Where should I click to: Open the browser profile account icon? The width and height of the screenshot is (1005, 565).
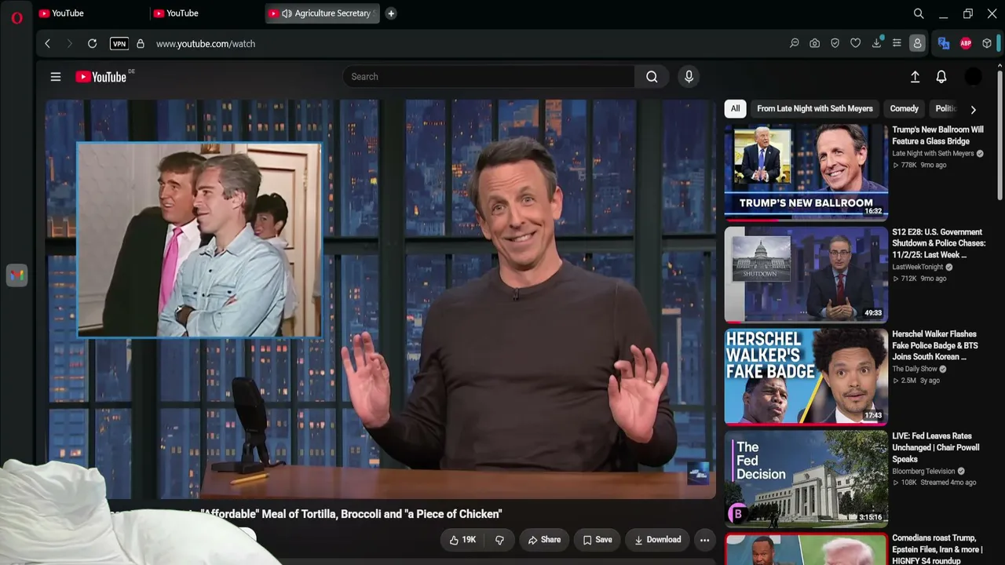pyautogui.click(x=917, y=44)
